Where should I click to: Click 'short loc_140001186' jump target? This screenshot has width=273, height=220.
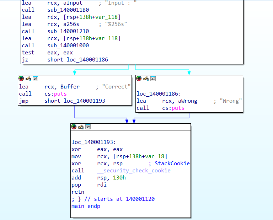click(x=77, y=60)
